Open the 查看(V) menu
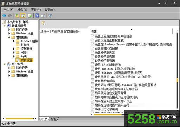Image resolution: width=180 pixels, height=127 pixels. click(x=36, y=10)
